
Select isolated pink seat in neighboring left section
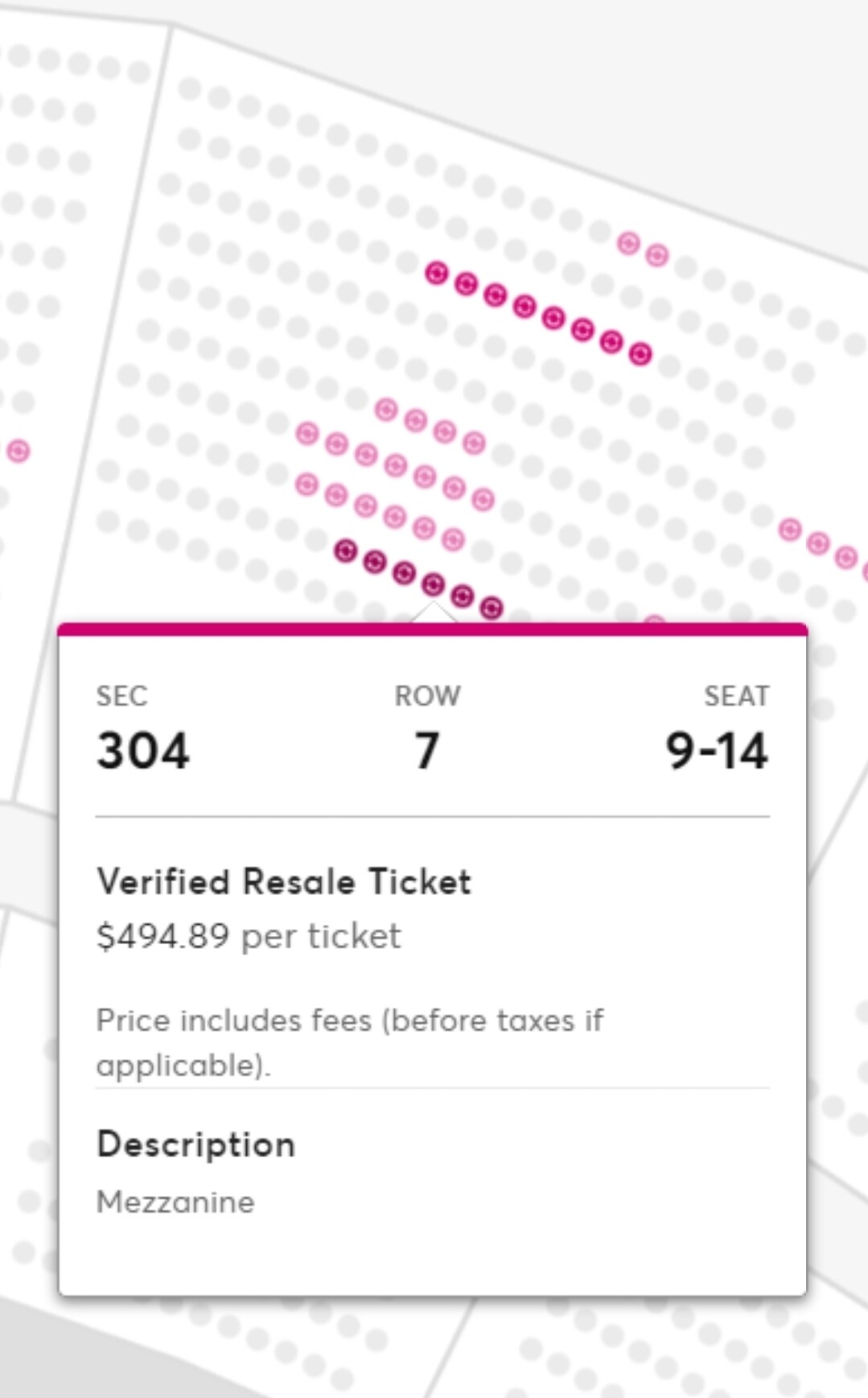18,451
